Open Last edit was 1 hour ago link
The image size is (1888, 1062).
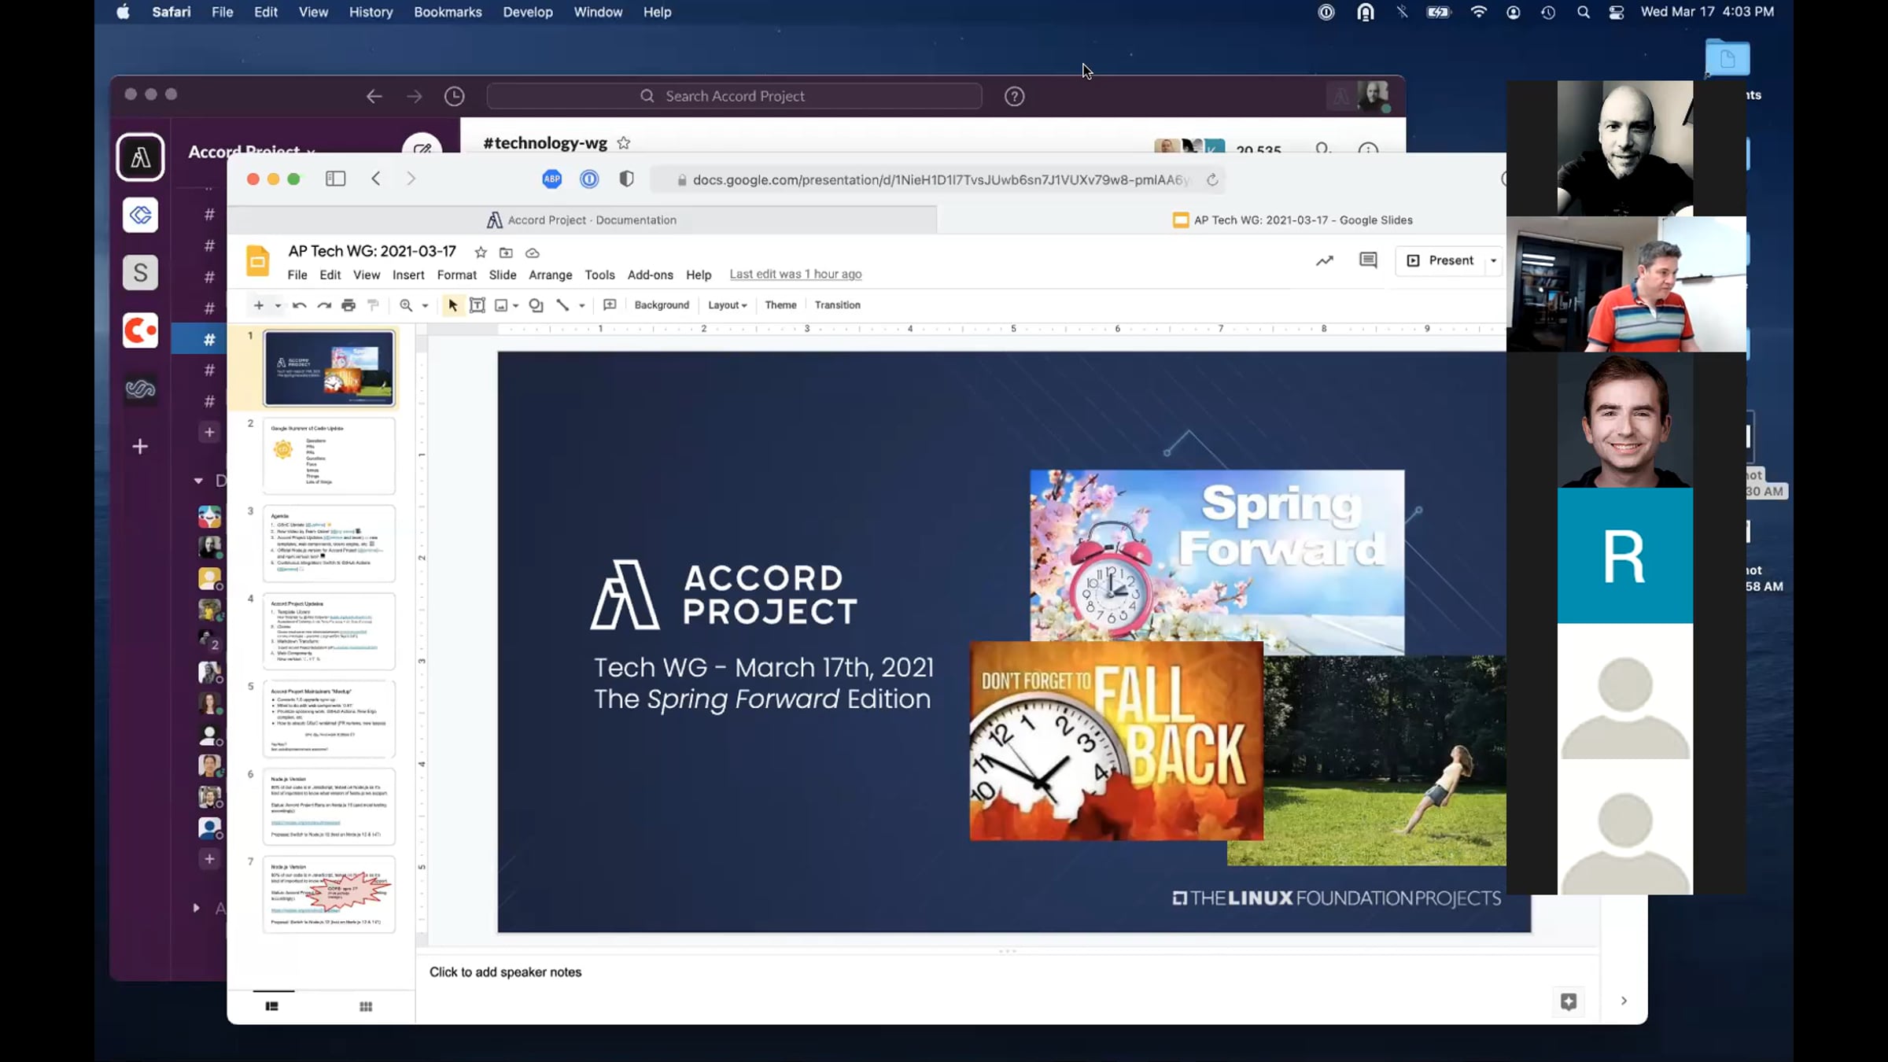[x=795, y=275]
